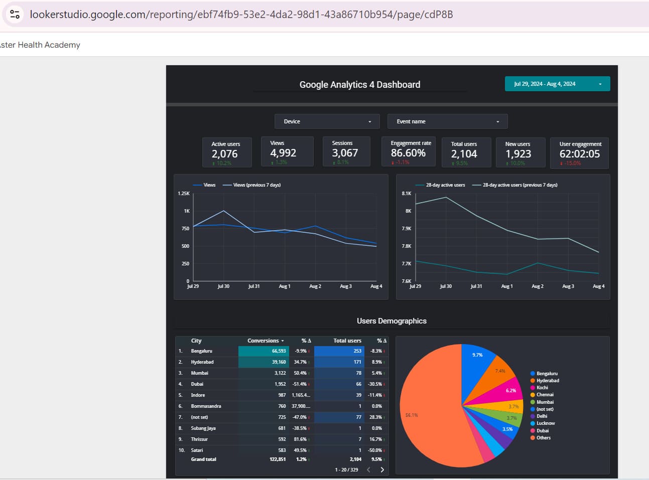Sort table by Conversions column header
649x480 pixels.
point(263,341)
